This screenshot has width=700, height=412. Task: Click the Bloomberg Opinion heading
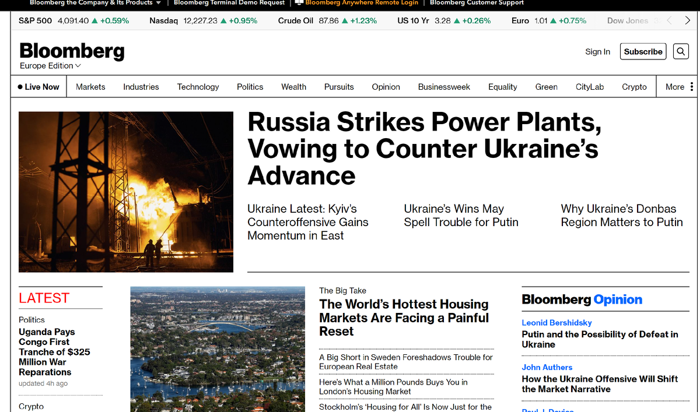pyautogui.click(x=582, y=300)
